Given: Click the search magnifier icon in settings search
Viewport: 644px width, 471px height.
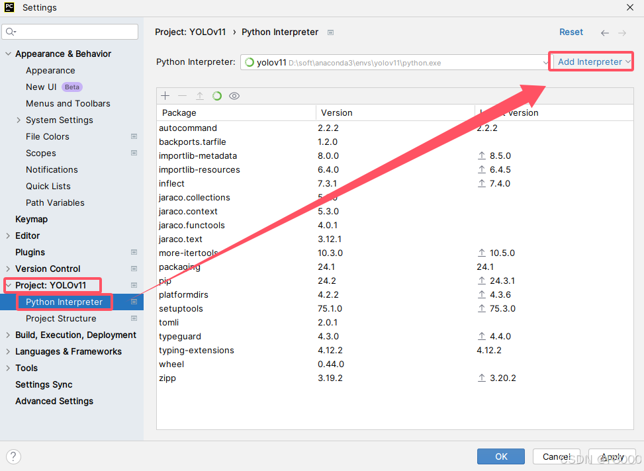Looking at the screenshot, I should [x=11, y=32].
